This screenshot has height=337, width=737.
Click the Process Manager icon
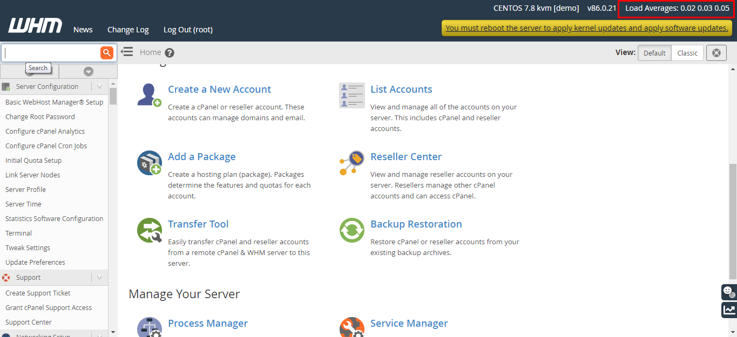[x=149, y=327]
